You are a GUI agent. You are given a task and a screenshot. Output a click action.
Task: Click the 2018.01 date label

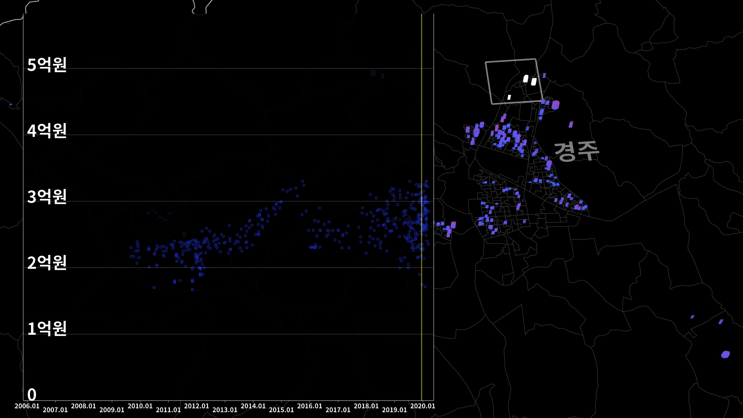coord(366,406)
